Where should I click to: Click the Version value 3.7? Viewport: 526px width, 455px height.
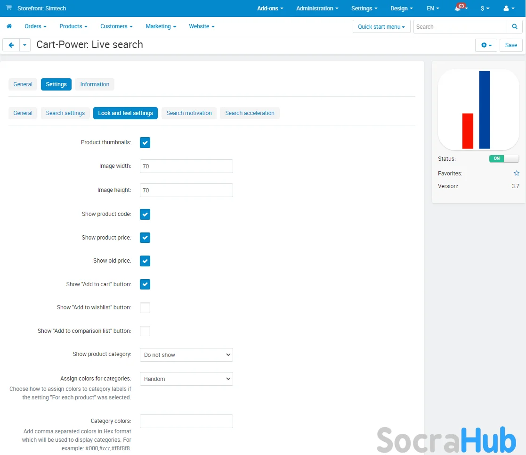coord(515,186)
